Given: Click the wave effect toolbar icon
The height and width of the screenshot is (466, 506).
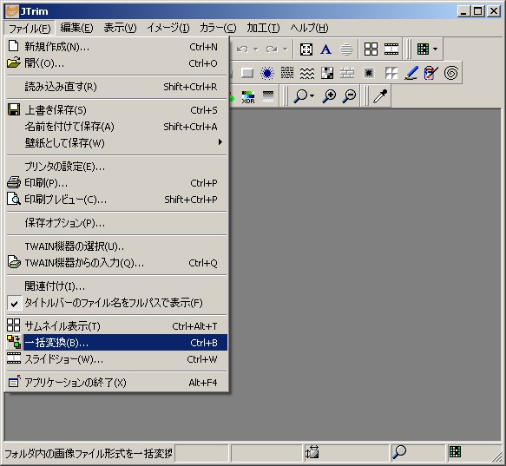Looking at the screenshot, I should pyautogui.click(x=307, y=73).
